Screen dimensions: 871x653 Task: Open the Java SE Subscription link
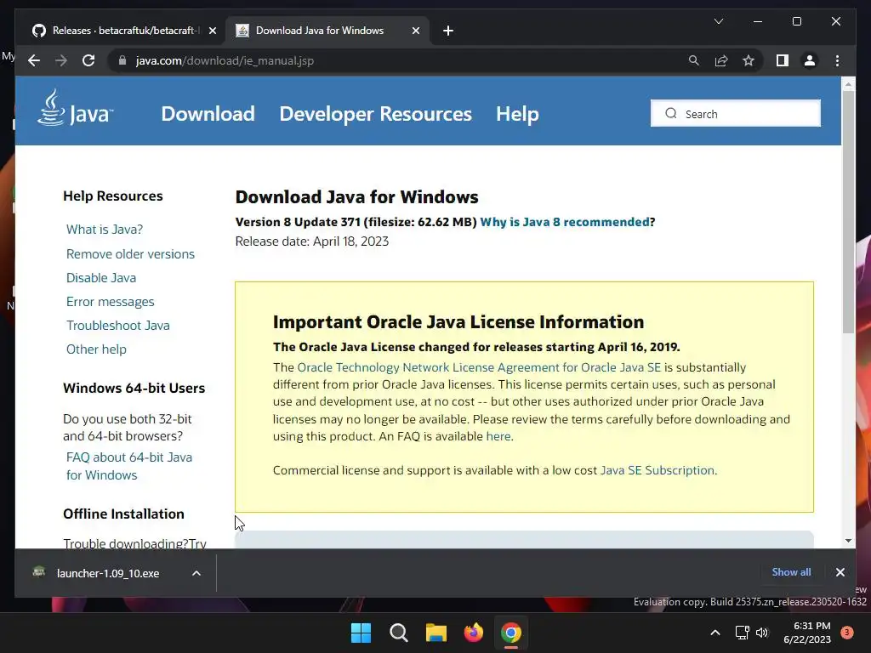[x=658, y=470]
